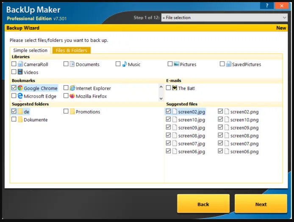Screen dimensions: 294x222
Task: Switch to the Simple selection tab
Action: 30,50
